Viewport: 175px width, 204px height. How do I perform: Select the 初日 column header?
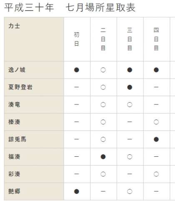77,39
